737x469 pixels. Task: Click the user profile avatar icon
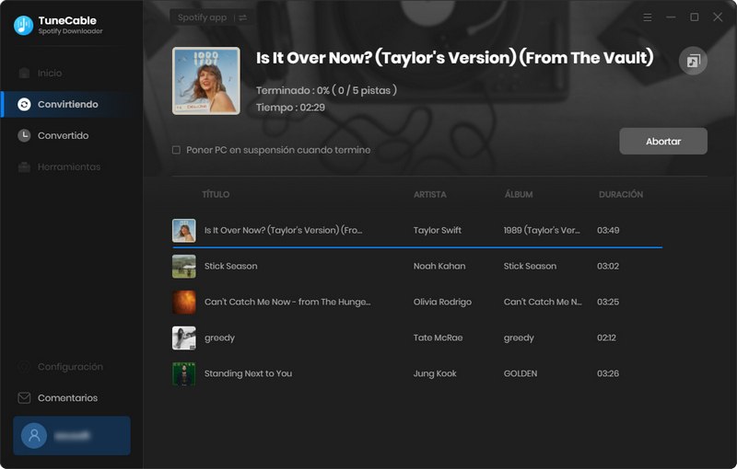point(34,435)
